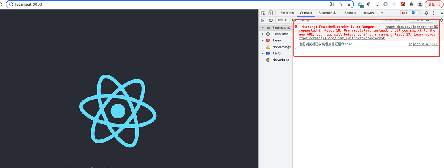Select the No verbose sidebar row
This screenshot has width=444, height=168.
276,60
